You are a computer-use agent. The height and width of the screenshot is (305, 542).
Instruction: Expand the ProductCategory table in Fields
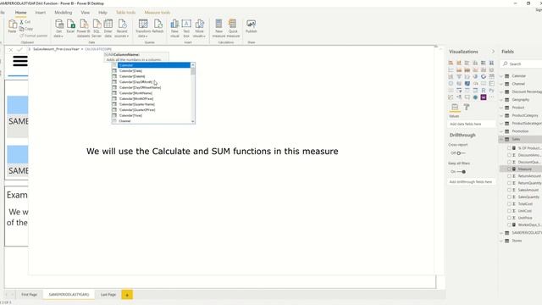click(501, 115)
